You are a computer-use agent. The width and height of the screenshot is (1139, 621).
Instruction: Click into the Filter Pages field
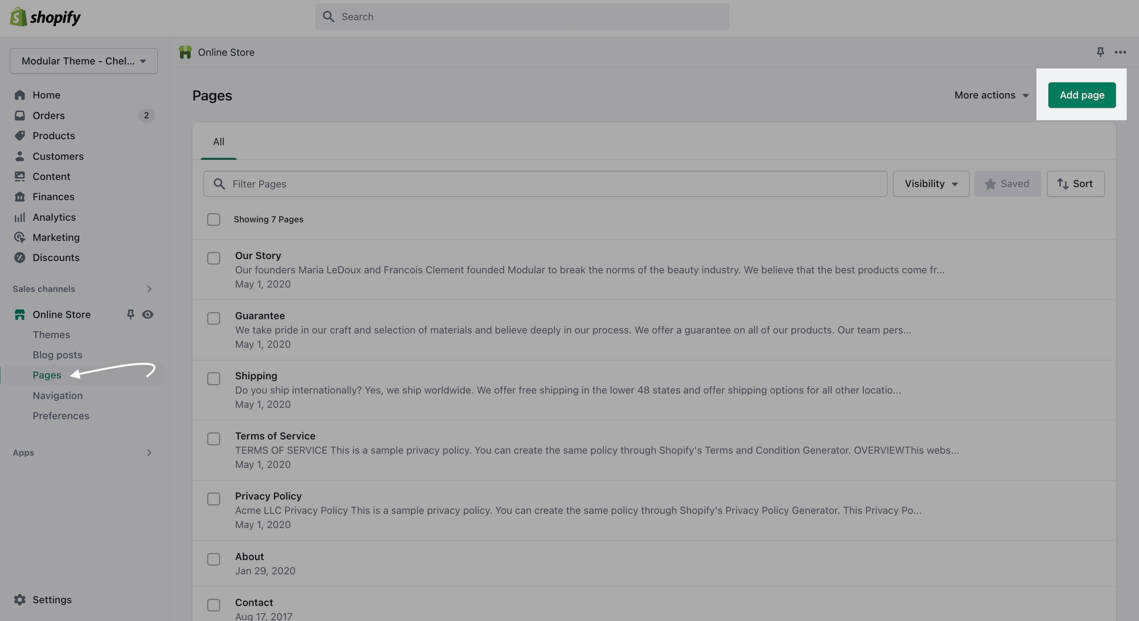pyautogui.click(x=545, y=184)
